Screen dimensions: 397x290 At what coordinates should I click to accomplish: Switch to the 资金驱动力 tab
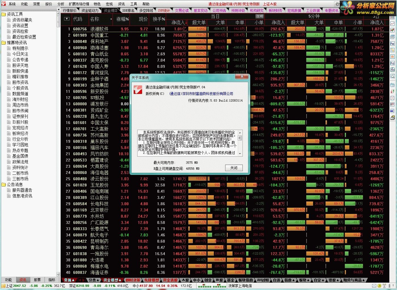pos(90,10)
